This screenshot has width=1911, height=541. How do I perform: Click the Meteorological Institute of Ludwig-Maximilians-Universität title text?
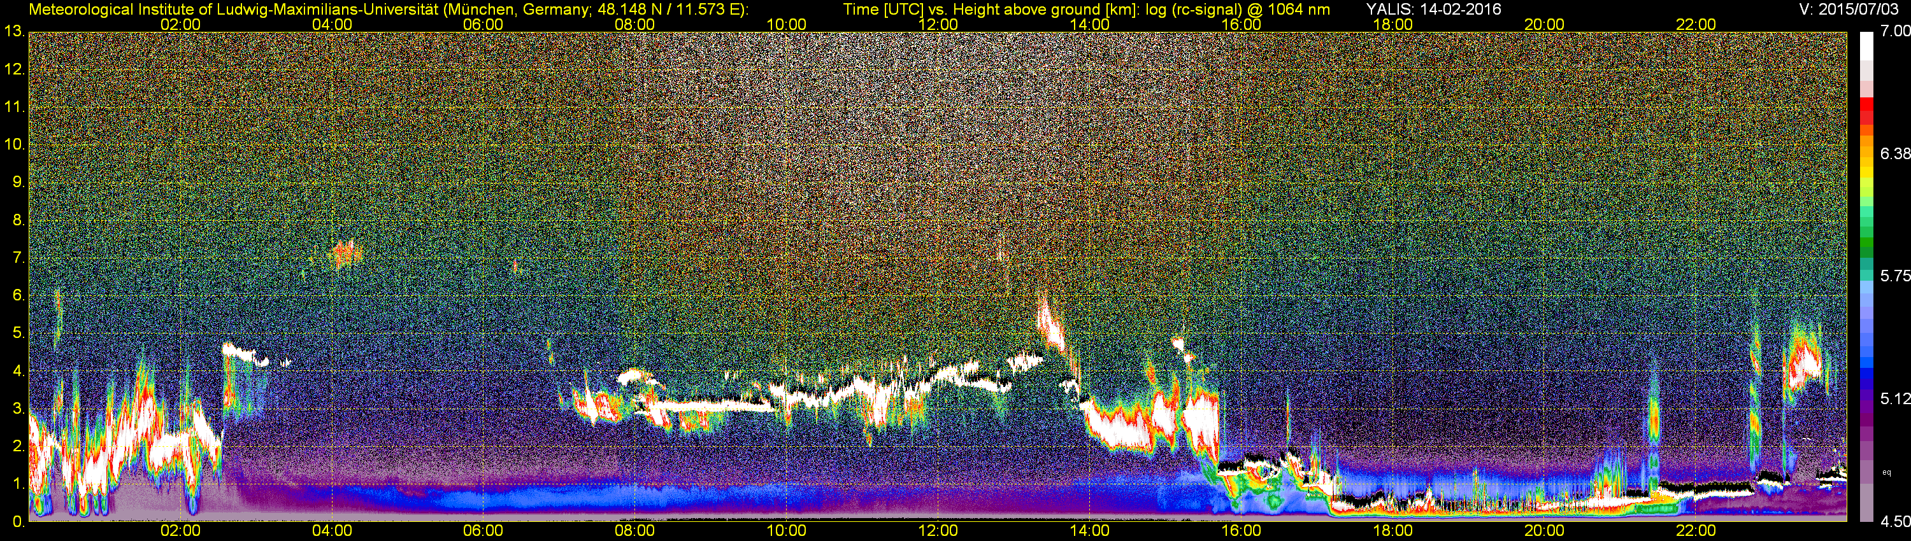(387, 9)
